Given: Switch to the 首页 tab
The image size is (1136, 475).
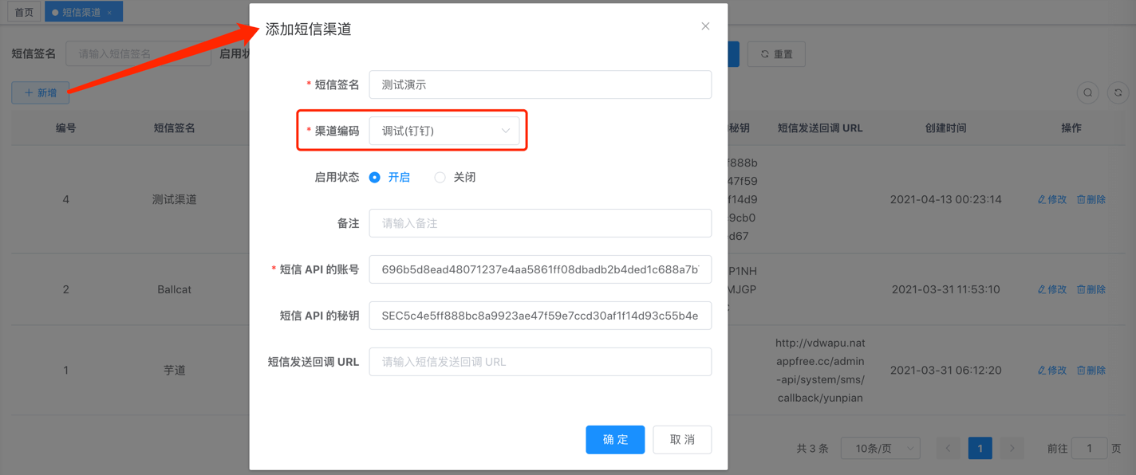Looking at the screenshot, I should pos(23,11).
